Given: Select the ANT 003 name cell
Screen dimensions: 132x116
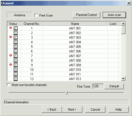Looking at the screenshot, I should pyautogui.click(x=75, y=37).
